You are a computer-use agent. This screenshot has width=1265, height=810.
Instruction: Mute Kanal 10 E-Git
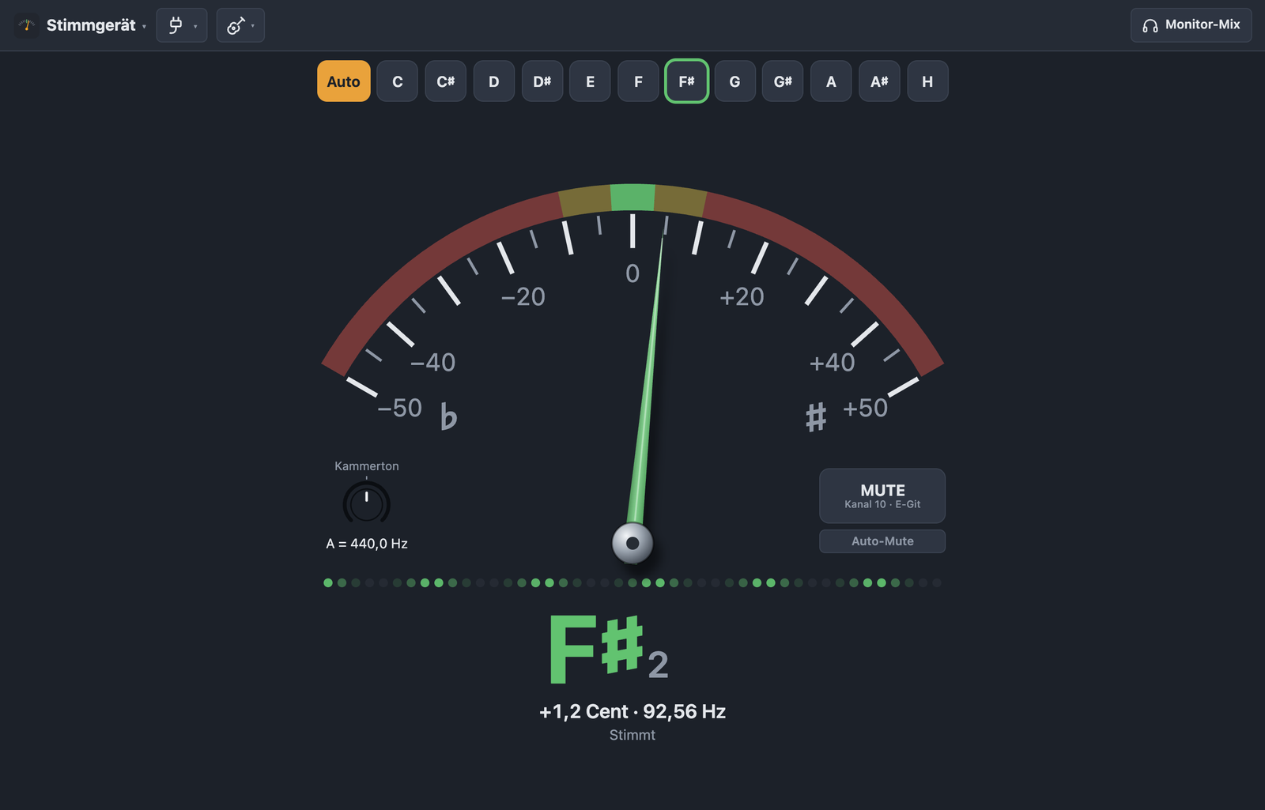click(882, 496)
